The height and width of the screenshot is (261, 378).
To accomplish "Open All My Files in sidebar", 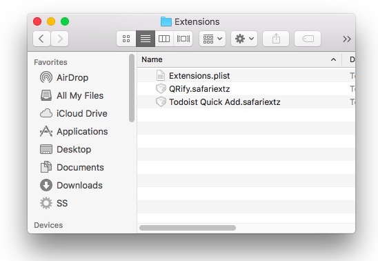I will [80, 95].
